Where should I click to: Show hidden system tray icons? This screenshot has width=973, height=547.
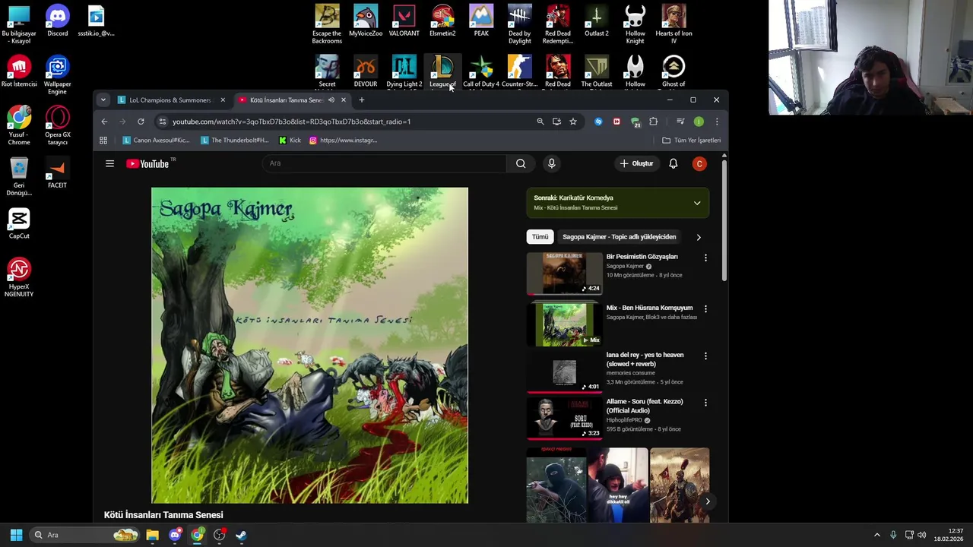pyautogui.click(x=876, y=535)
